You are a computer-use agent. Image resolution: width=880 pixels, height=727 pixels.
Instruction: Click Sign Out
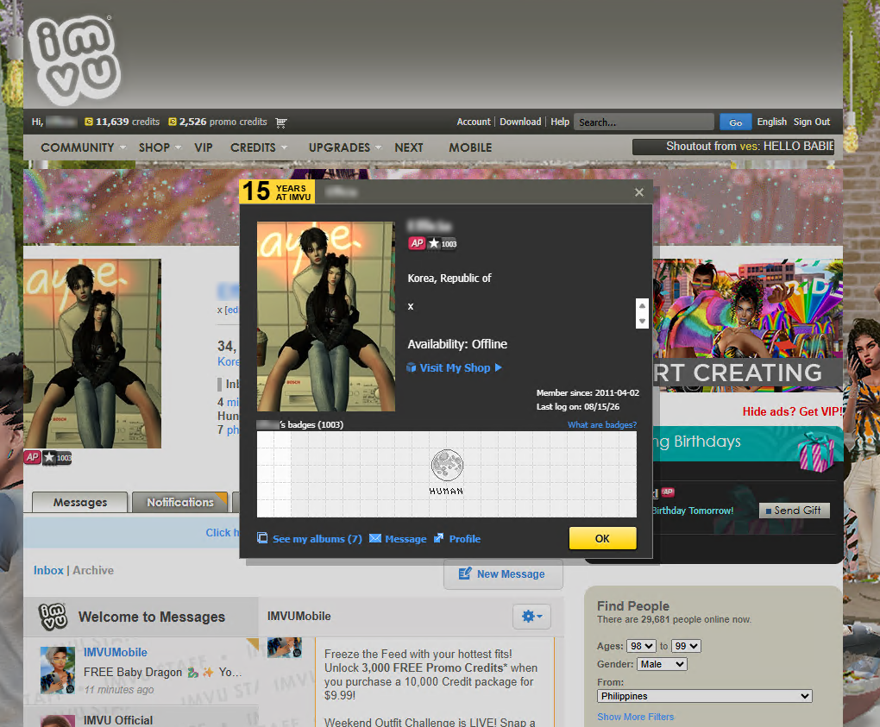[x=812, y=122]
